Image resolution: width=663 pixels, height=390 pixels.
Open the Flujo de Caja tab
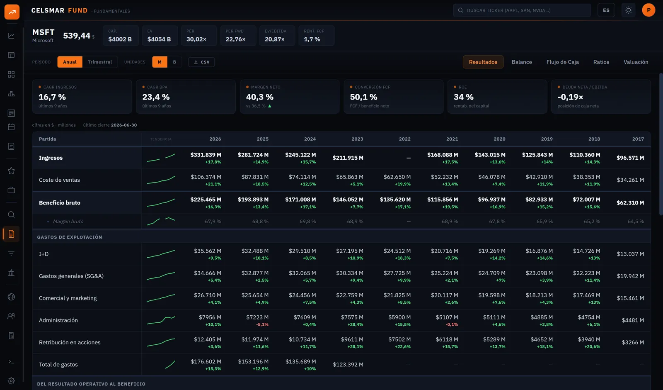[562, 62]
